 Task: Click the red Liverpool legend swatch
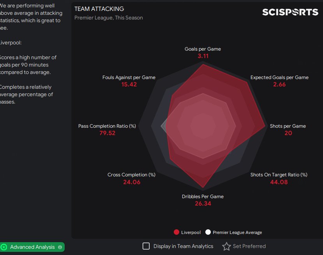point(177,232)
